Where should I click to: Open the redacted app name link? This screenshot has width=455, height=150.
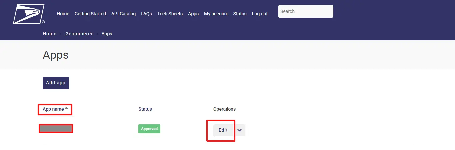(56, 128)
